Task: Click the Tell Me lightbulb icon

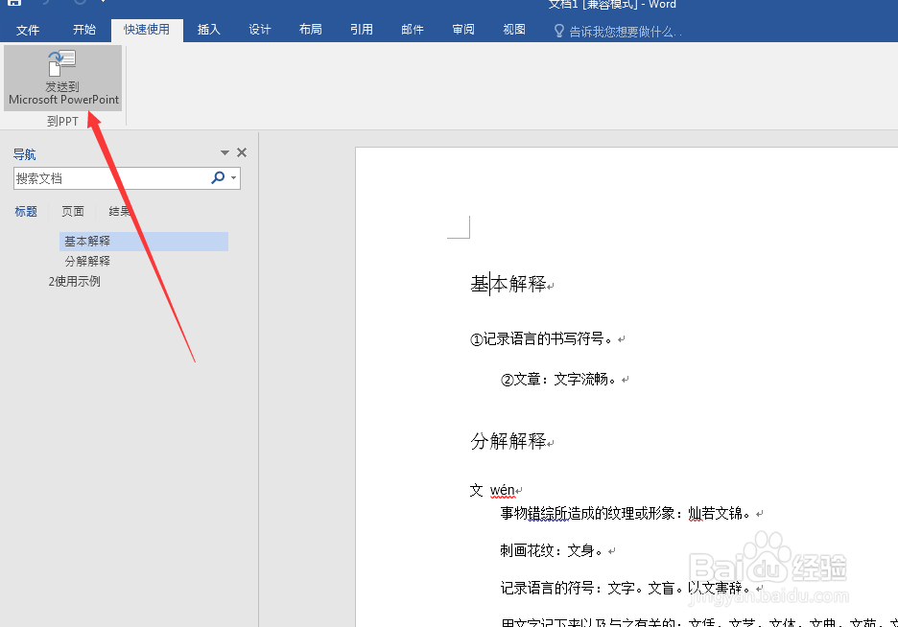Action: pos(559,30)
